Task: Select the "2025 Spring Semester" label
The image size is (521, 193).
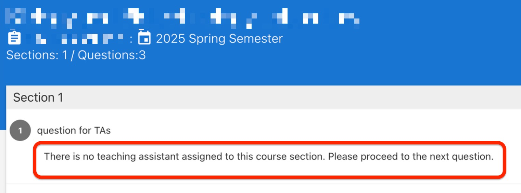Action: 219,39
